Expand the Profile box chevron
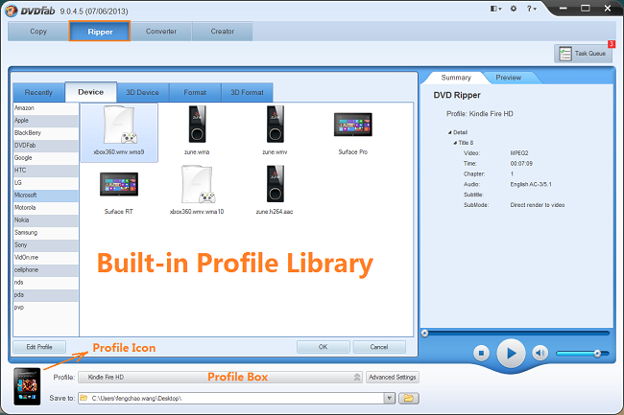Image resolution: width=624 pixels, height=415 pixels. coord(357,377)
